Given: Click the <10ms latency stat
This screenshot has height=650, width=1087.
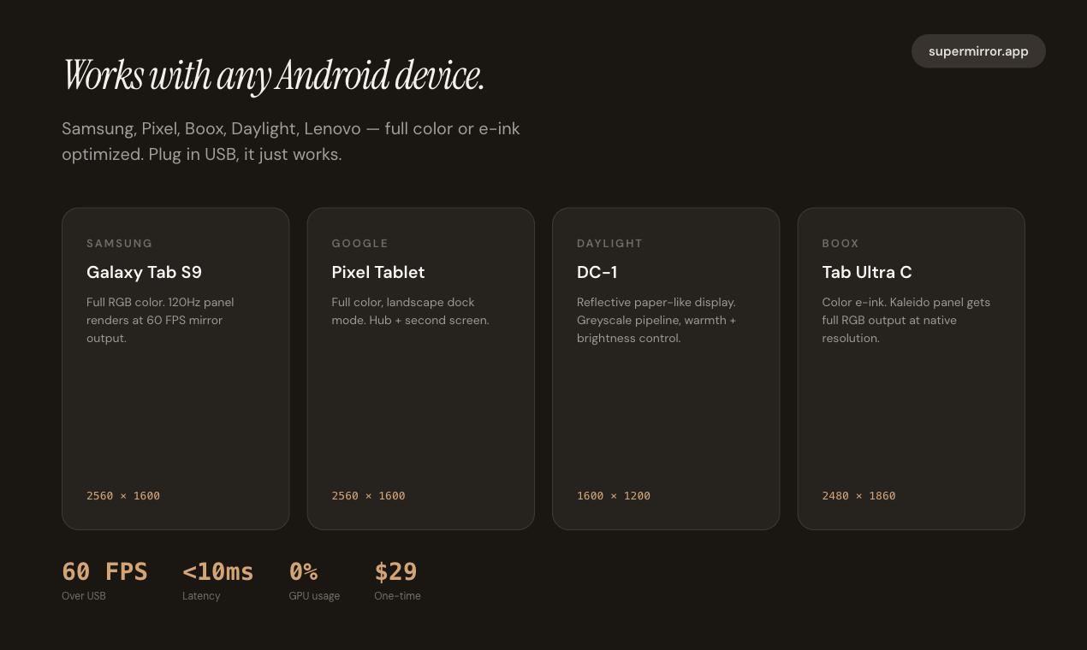Looking at the screenshot, I should 218,571.
